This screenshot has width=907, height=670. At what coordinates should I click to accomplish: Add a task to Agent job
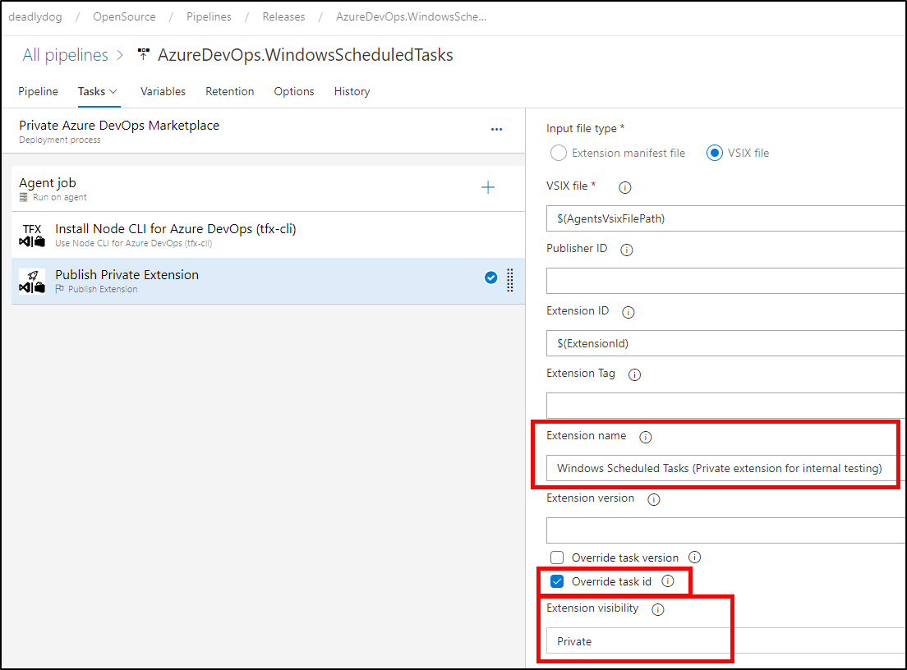click(488, 187)
